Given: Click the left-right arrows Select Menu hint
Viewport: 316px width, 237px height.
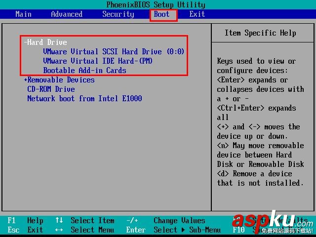Looking at the screenshot, I should click(85, 230).
